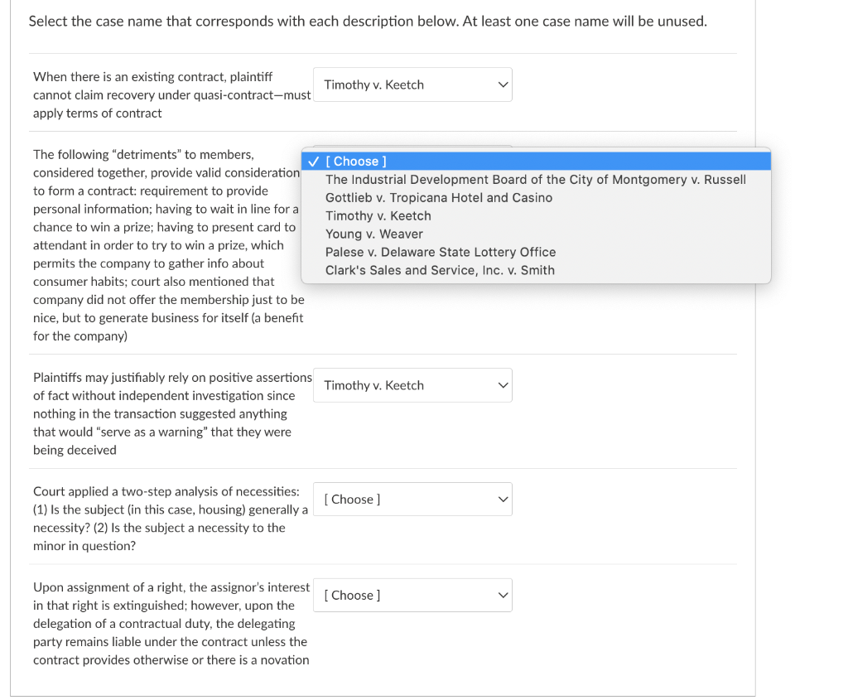The height and width of the screenshot is (700, 848).
Task: Click the chevron on the fourth [Choose] dropdown
Action: coord(502,499)
